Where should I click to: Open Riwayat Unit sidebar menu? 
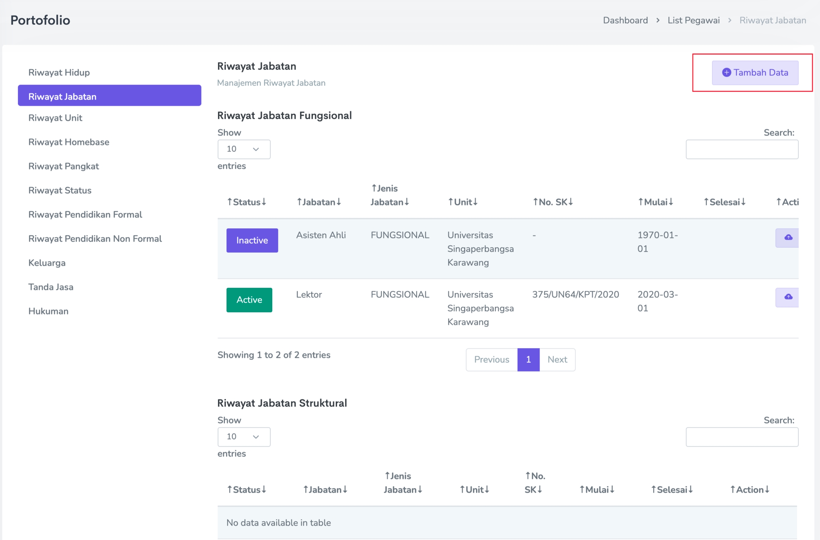pos(55,118)
